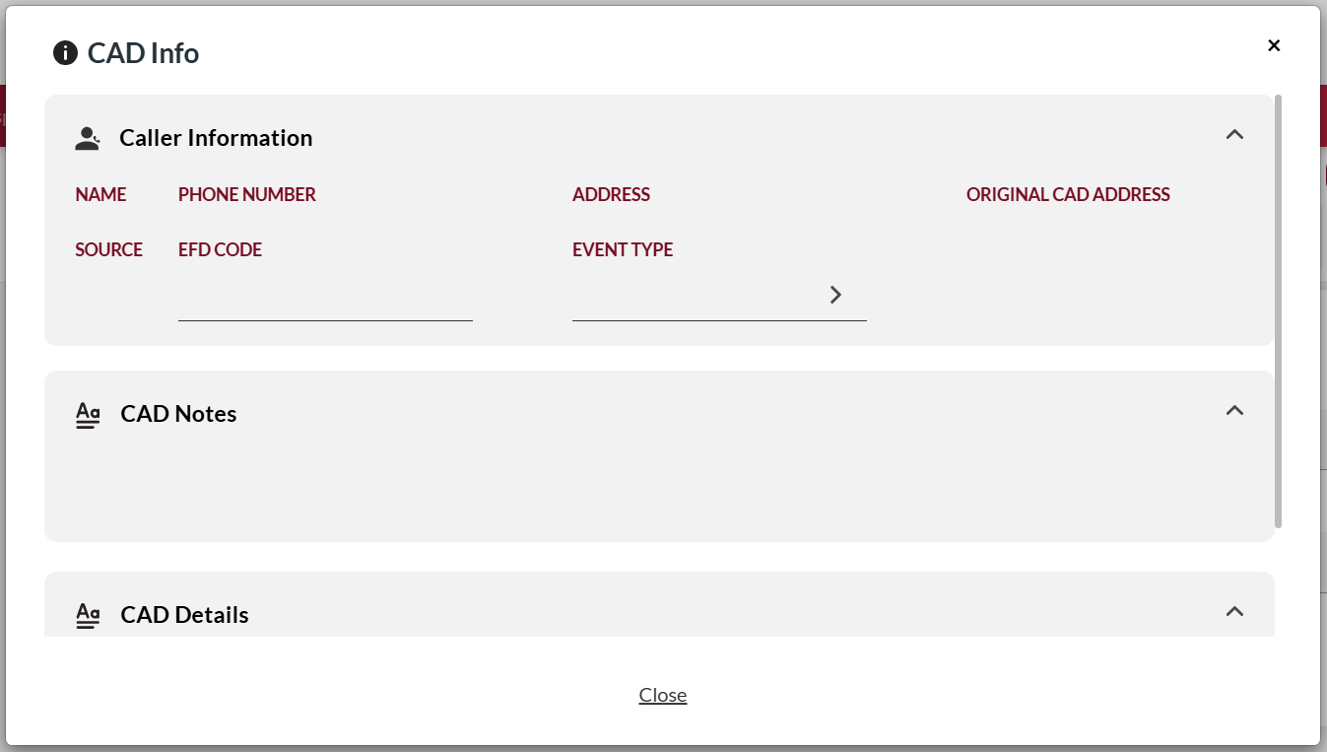Image resolution: width=1327 pixels, height=752 pixels.
Task: Open the Event Type arrow chevron
Action: 835,295
